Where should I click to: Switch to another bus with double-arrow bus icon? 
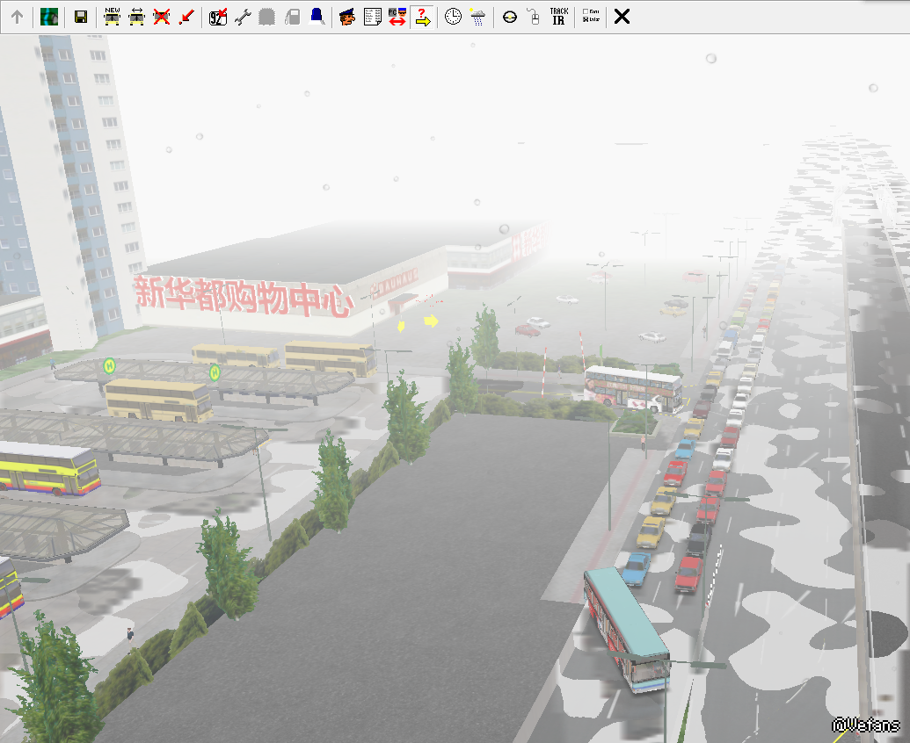(x=137, y=17)
